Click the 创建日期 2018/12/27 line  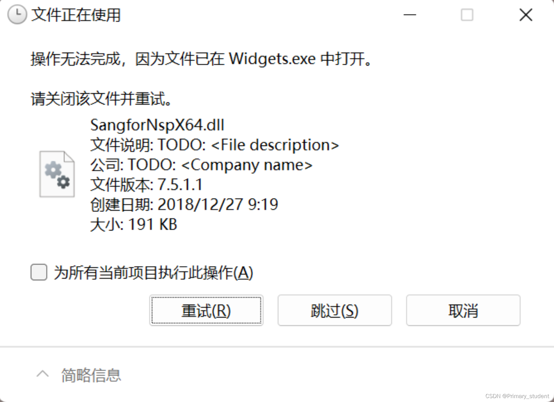(x=184, y=204)
